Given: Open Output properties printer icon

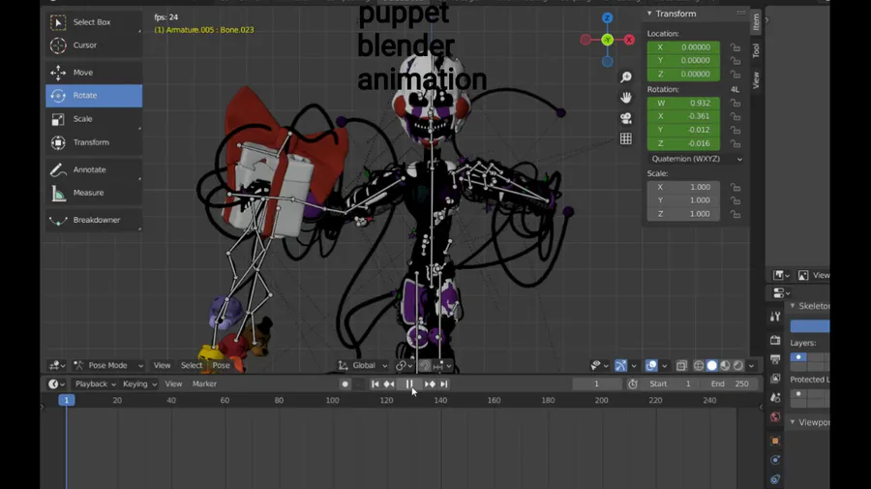Looking at the screenshot, I should coord(775,359).
